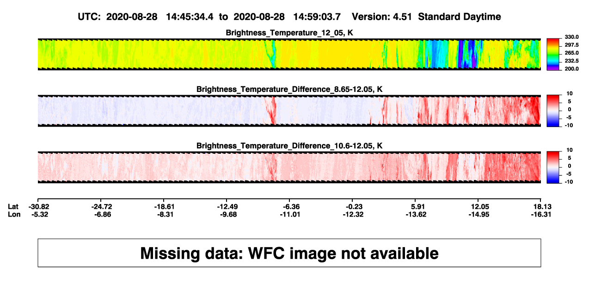Click the longitude value -16.31
Screen dimensions: 601x308
[x=541, y=214]
